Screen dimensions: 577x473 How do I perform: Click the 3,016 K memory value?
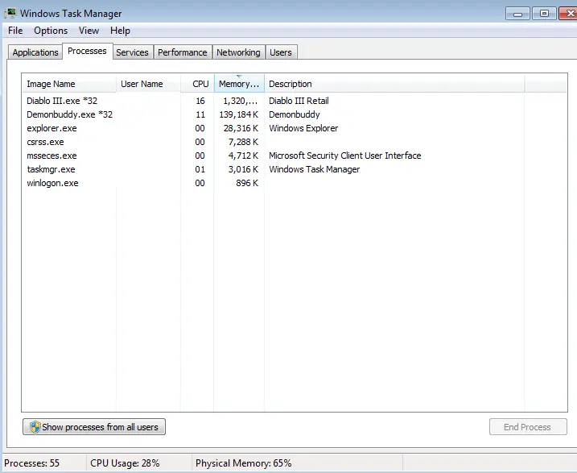243,169
